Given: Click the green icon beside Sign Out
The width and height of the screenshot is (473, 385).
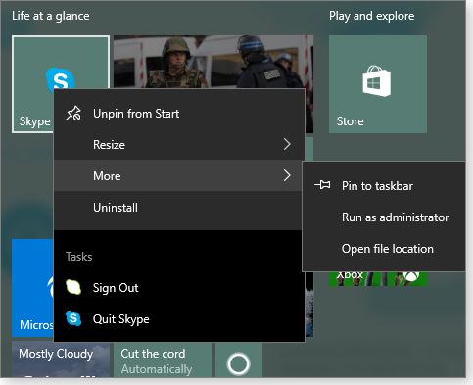Looking at the screenshot, I should (73, 287).
